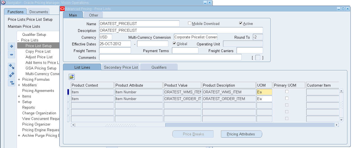Image resolution: width=353 pixels, height=148 pixels.
Task: Close the Price Lists window
Action: coord(347,9)
